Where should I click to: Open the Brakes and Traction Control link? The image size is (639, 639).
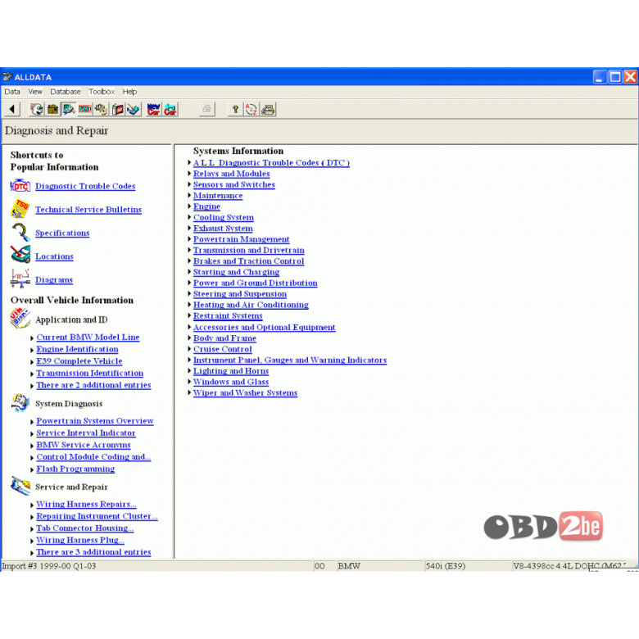[x=248, y=261]
